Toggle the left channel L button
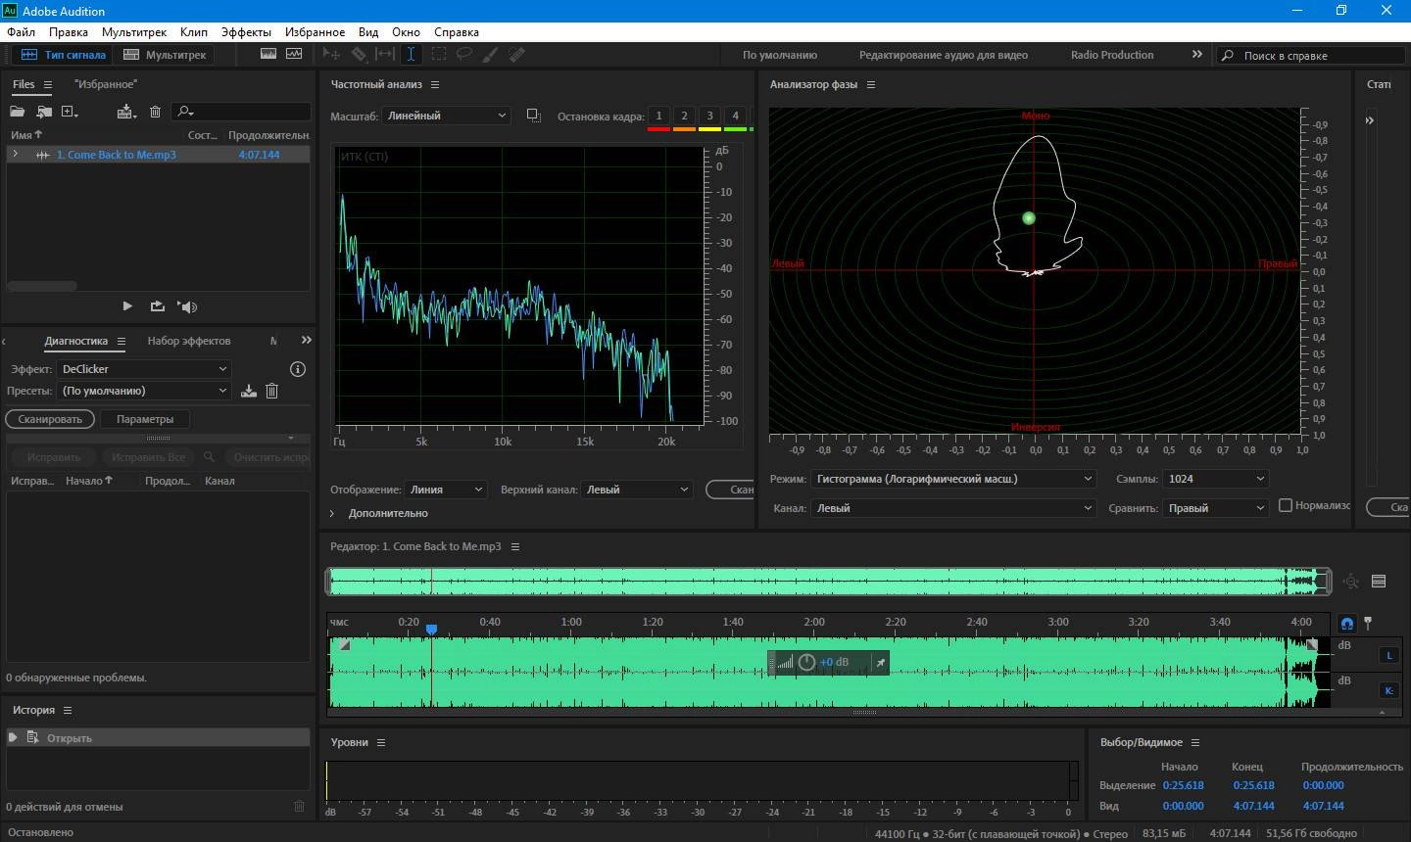 click(x=1389, y=655)
